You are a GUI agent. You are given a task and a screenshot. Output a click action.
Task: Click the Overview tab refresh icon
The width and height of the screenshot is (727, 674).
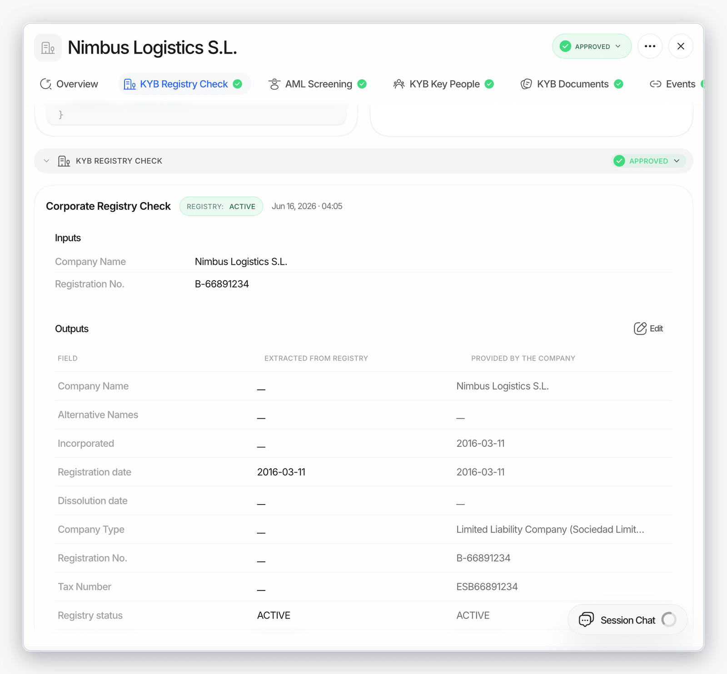tap(45, 84)
